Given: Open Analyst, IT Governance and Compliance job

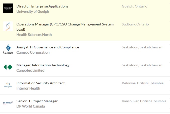Looking at the screenshot, I should point(48,47).
